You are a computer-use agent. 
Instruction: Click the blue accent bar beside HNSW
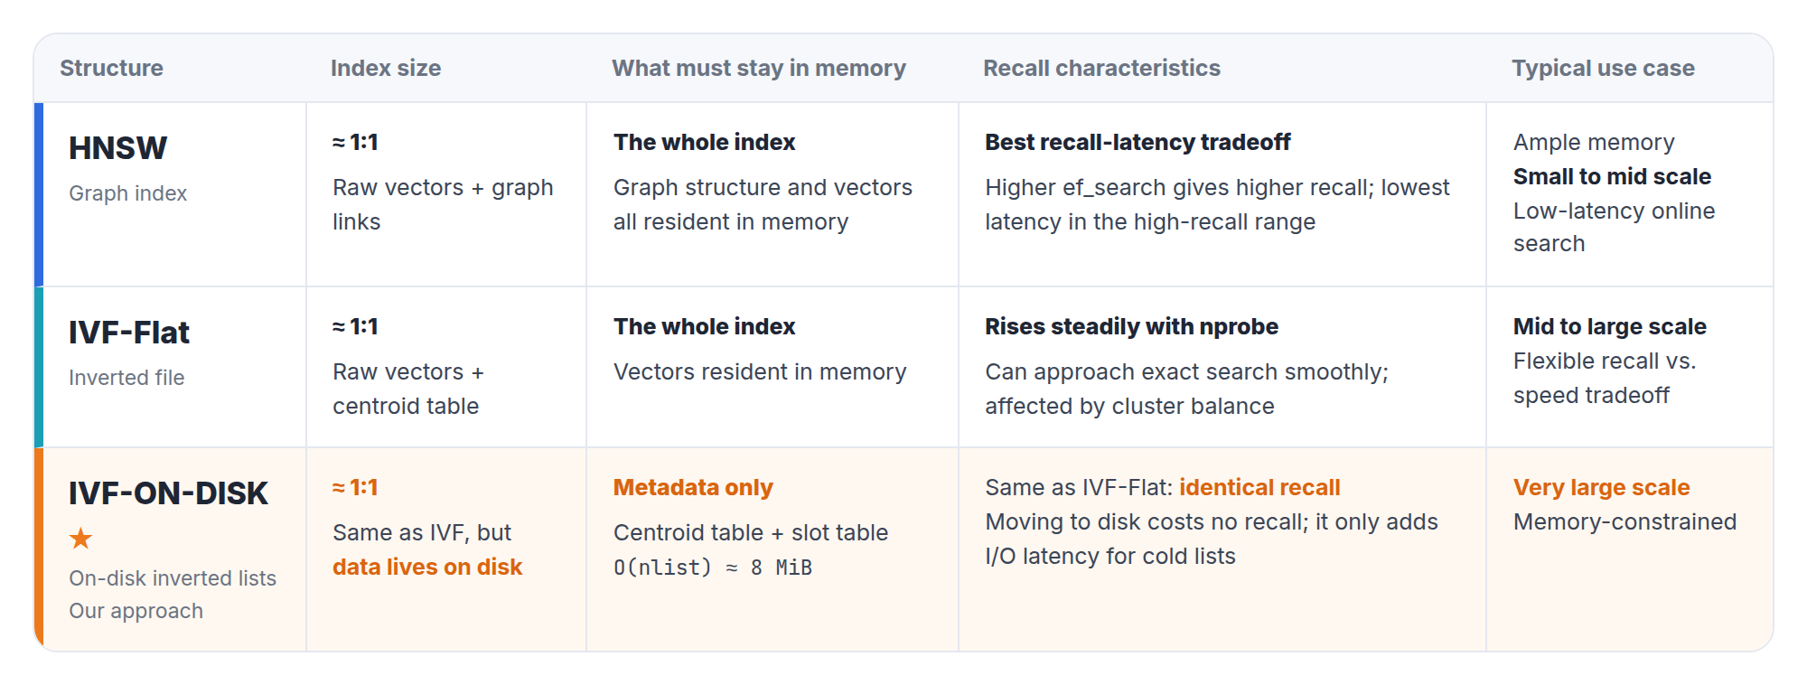(x=39, y=194)
